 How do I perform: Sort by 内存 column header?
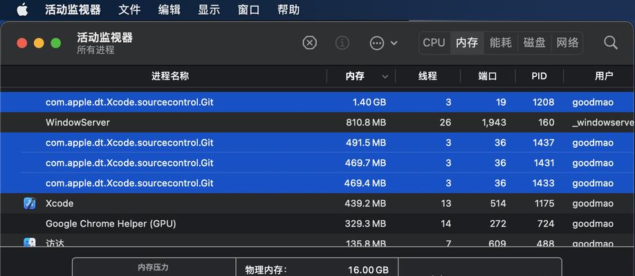[355, 76]
